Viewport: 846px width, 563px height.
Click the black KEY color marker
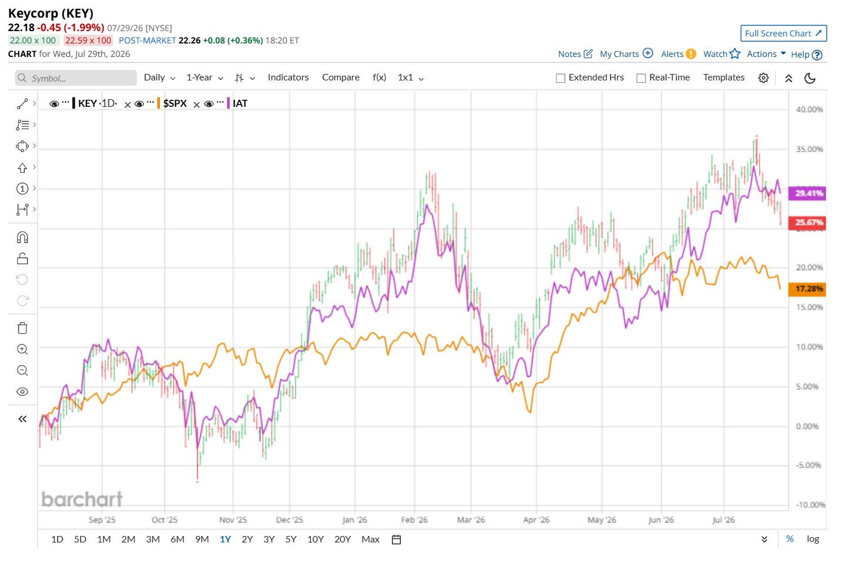coord(73,104)
